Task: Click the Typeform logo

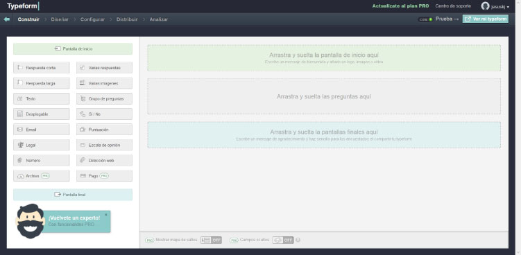Action: pos(23,6)
